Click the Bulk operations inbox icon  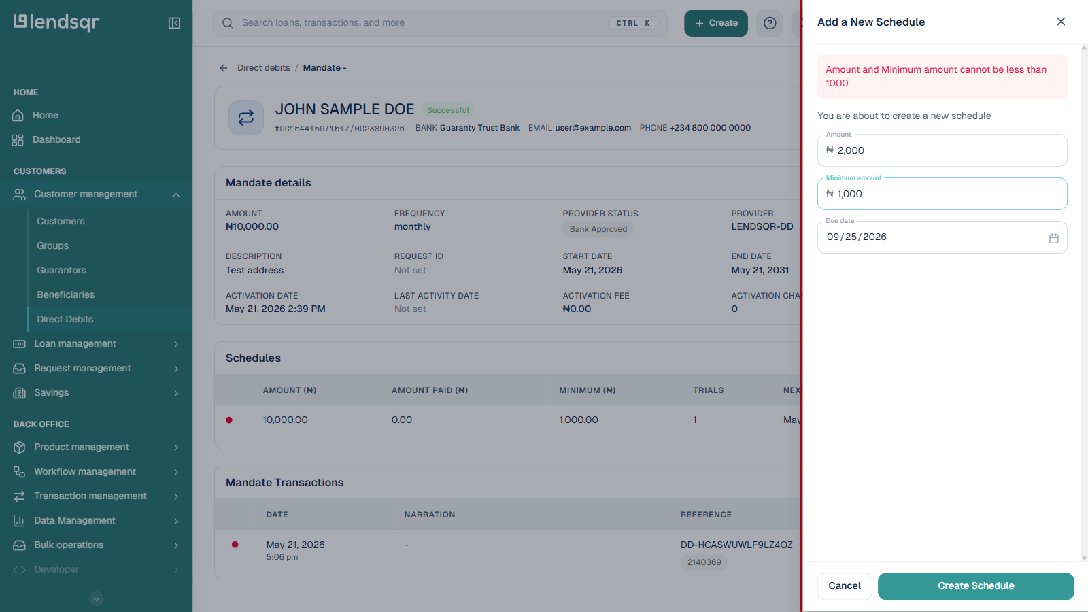point(20,545)
